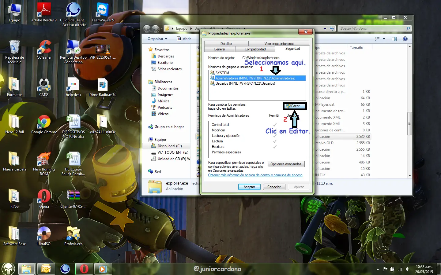Open the Papelera de reciclaje icon

[14, 48]
